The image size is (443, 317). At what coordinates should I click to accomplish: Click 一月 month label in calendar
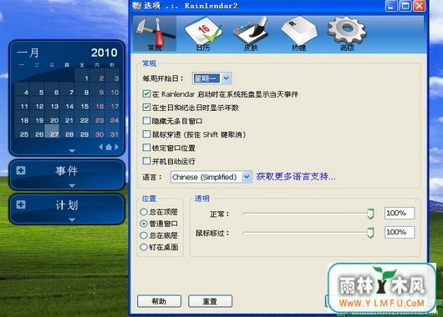click(28, 53)
